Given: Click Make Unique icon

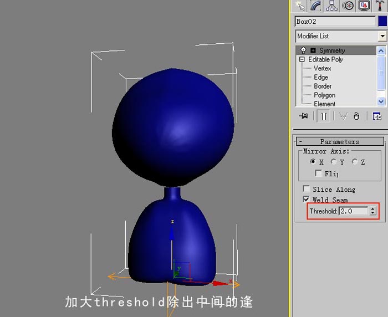Looking at the screenshot, I should click(343, 116).
